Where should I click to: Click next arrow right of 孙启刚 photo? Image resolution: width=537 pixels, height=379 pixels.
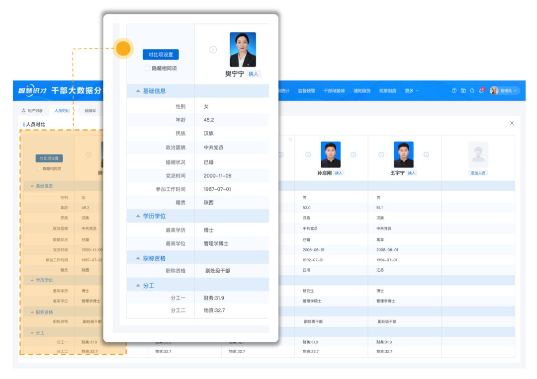pos(353,154)
